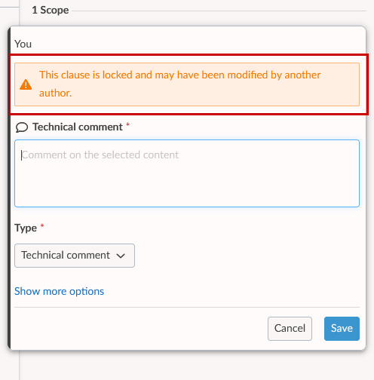The width and height of the screenshot is (374, 380).
Task: Expand Show more options
Action: (59, 291)
